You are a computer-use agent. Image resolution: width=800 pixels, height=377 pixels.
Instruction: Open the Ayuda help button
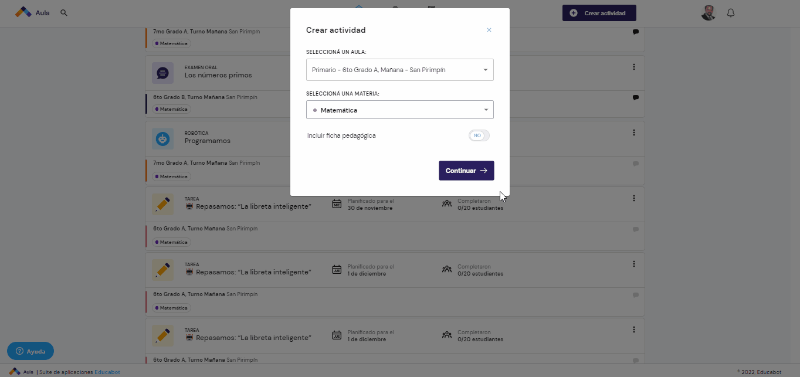pyautogui.click(x=30, y=351)
